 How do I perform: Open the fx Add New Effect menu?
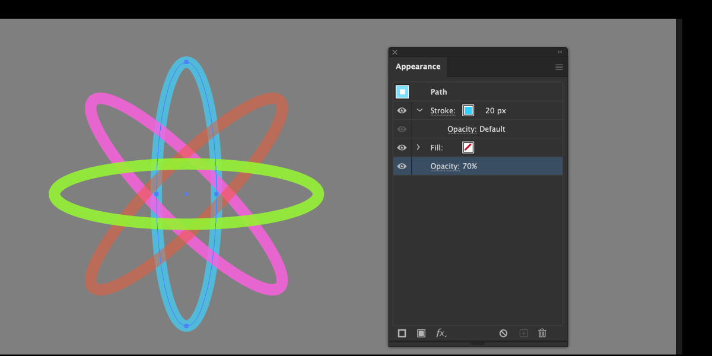[441, 333]
